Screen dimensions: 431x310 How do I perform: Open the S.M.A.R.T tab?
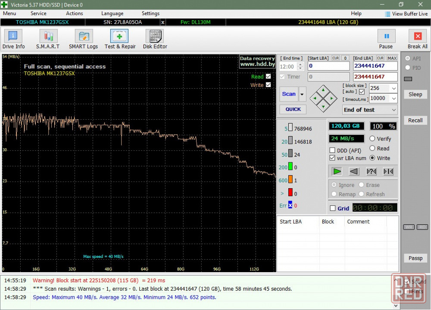(x=48, y=39)
